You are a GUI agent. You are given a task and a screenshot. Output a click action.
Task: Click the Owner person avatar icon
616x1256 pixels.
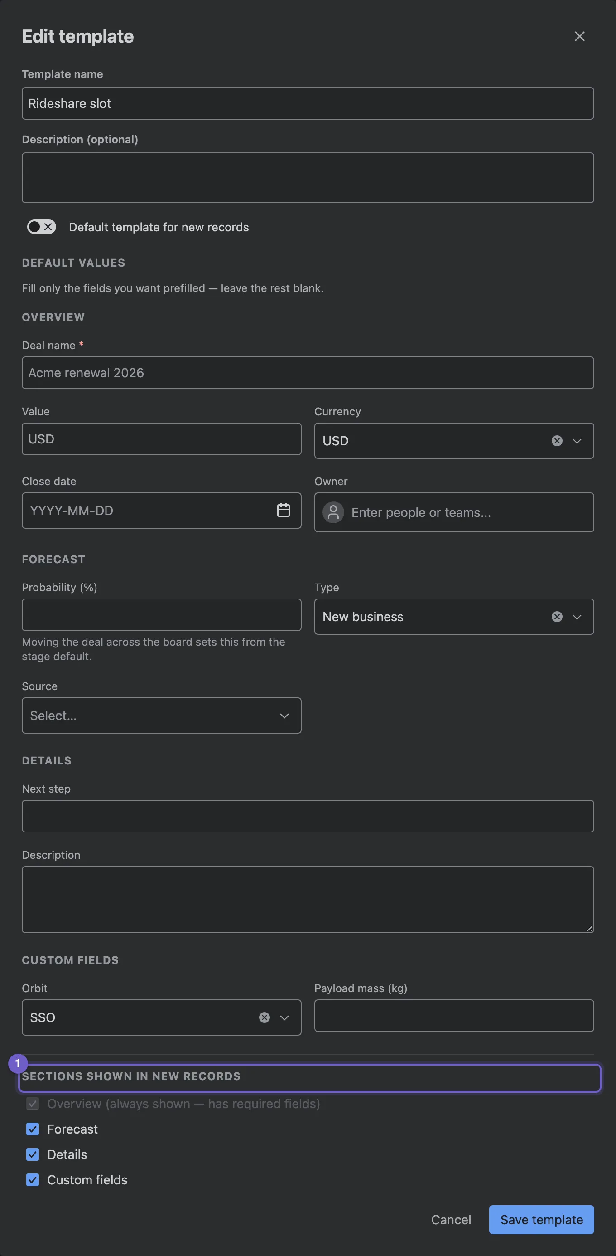(333, 512)
